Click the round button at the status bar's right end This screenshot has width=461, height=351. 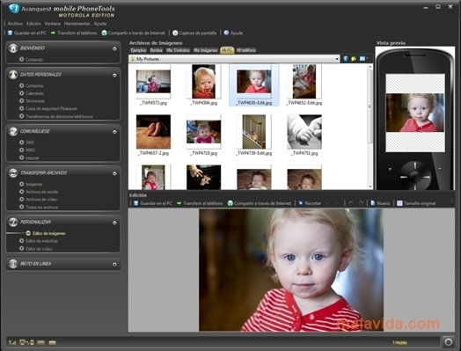tap(449, 342)
